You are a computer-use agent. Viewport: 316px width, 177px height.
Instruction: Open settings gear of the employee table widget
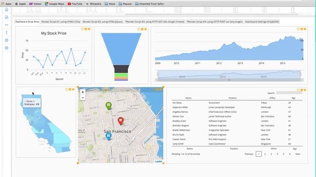tap(302, 90)
